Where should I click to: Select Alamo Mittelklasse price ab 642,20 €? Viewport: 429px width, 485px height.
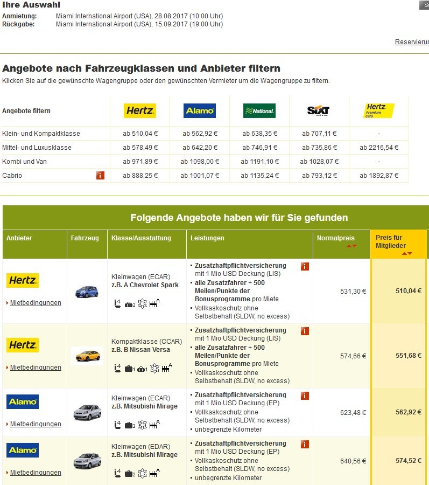200,148
